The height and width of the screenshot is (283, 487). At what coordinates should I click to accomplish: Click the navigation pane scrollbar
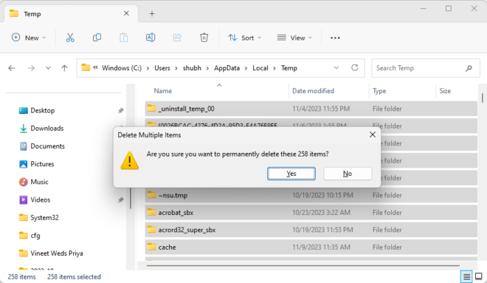click(131, 197)
